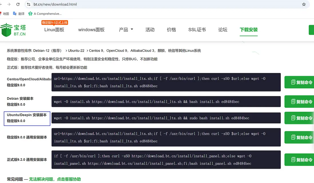Copy the Ubuntu/Deepin install command
This screenshot has width=314, height=183.
(x=299, y=118)
